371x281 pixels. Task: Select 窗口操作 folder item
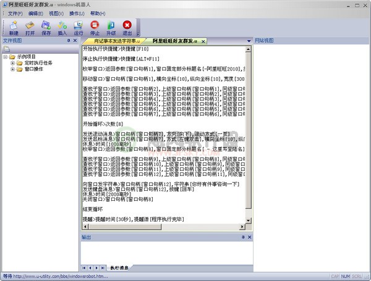pyautogui.click(x=34, y=69)
